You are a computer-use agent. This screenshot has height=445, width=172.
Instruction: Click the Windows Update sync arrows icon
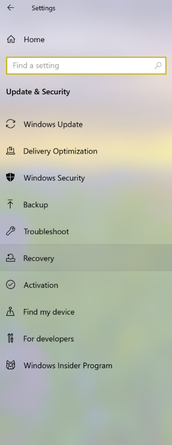[10, 124]
